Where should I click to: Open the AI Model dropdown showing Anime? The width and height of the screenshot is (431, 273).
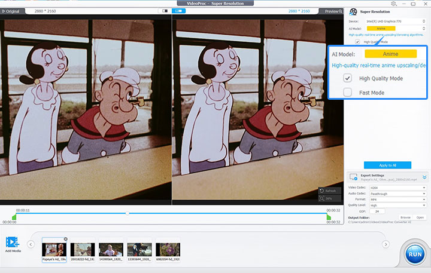396,29
